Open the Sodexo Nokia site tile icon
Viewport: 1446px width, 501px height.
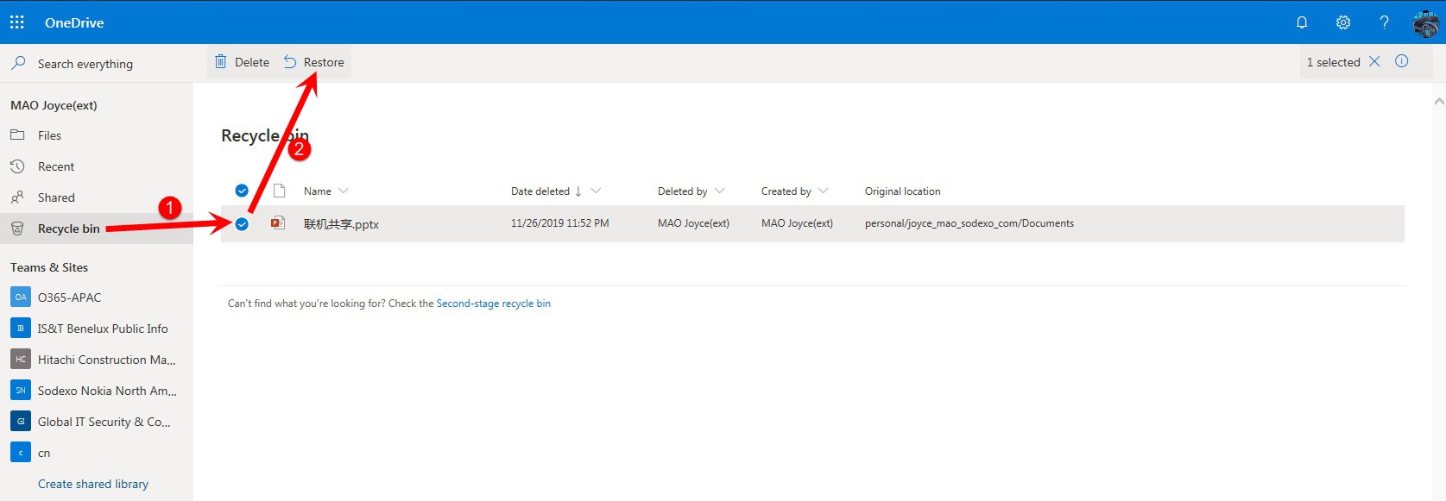point(21,391)
